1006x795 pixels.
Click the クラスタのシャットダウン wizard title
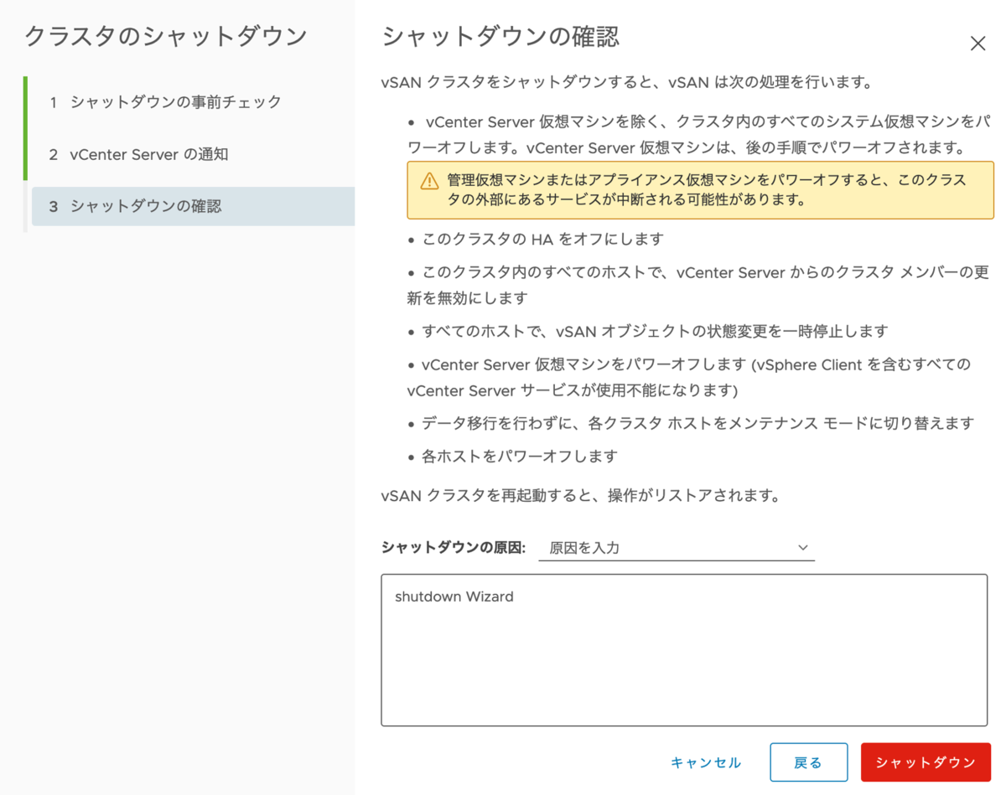point(166,37)
